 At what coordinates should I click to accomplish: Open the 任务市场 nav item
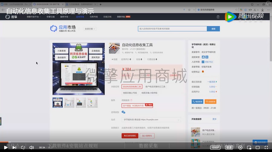tap(94, 17)
